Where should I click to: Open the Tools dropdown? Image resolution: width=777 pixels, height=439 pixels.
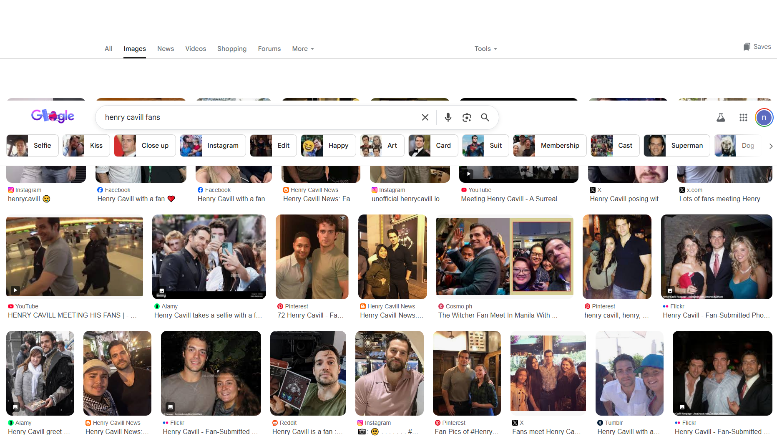pyautogui.click(x=485, y=49)
